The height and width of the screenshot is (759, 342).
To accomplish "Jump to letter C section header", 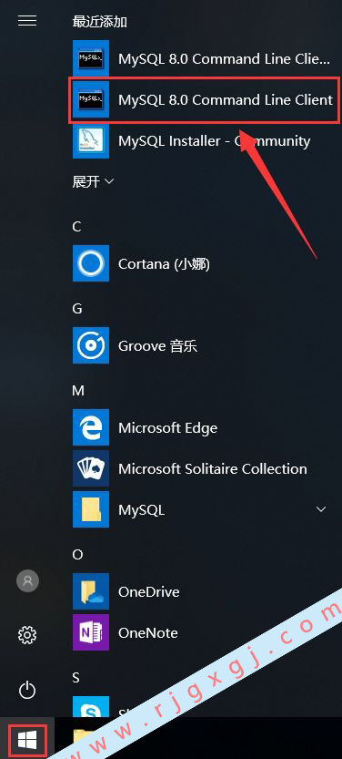I will point(76,227).
